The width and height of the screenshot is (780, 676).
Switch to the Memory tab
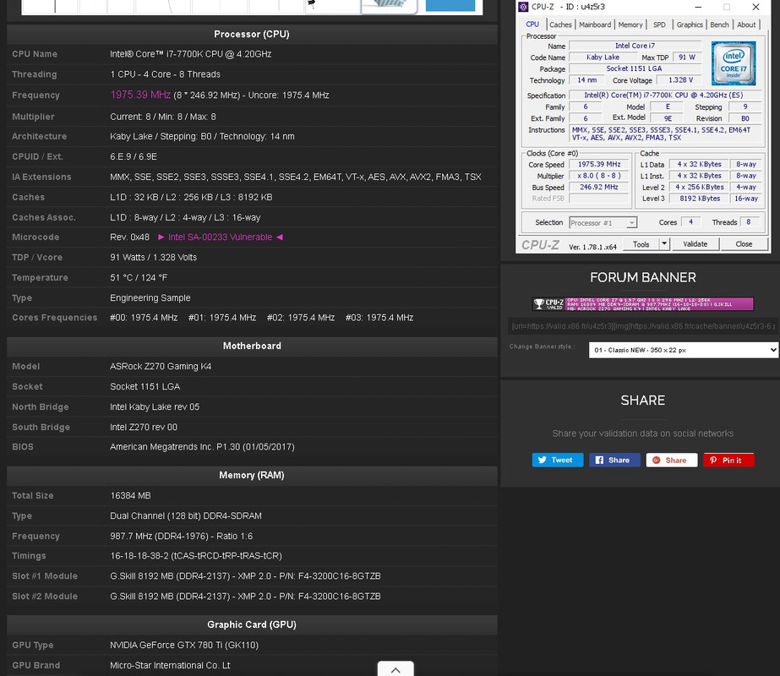[x=630, y=25]
